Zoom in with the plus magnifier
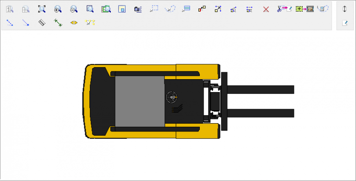This screenshot has width=356, height=181. [58, 9]
